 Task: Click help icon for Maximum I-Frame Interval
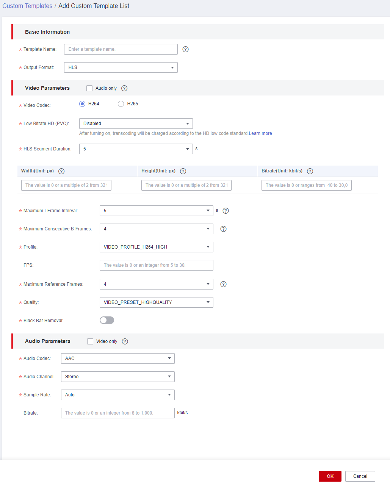click(226, 211)
